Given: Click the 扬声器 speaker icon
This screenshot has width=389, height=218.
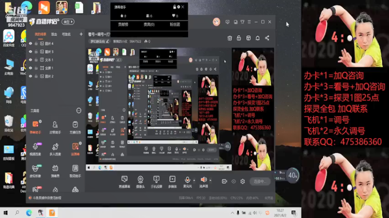Looking at the screenshot, I should click(x=203, y=179).
